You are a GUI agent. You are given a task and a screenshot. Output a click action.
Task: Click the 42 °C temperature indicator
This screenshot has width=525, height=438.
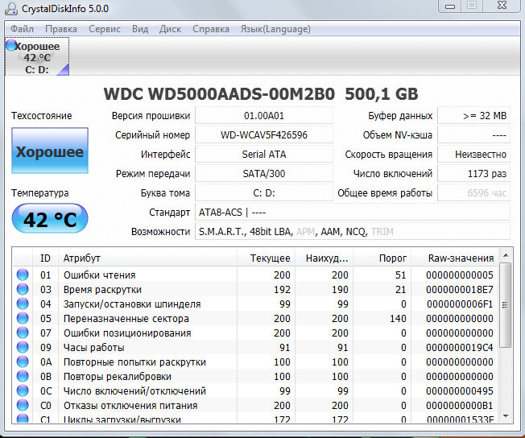click(x=50, y=219)
